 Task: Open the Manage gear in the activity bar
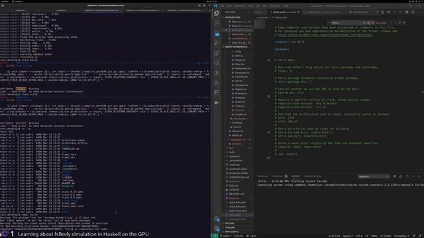[x=217, y=229]
